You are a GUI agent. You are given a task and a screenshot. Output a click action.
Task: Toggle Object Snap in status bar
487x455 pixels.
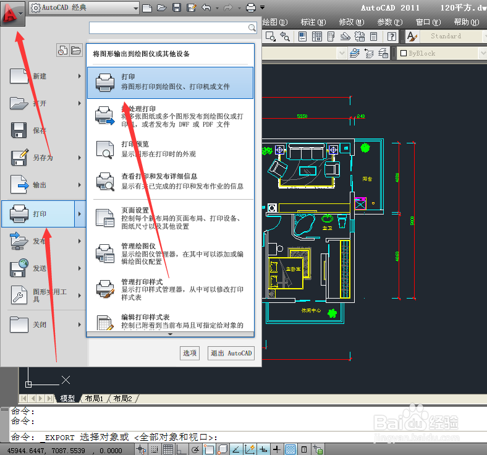coord(209,449)
